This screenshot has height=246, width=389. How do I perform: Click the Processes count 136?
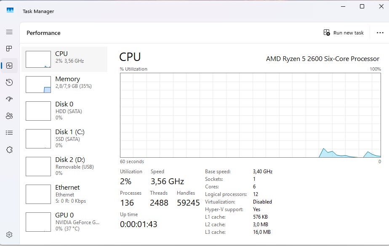(x=127, y=203)
